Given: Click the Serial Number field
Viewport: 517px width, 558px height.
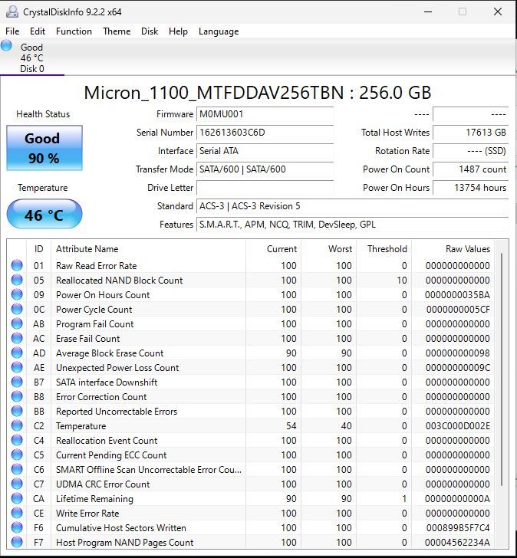Looking at the screenshot, I should (x=265, y=133).
